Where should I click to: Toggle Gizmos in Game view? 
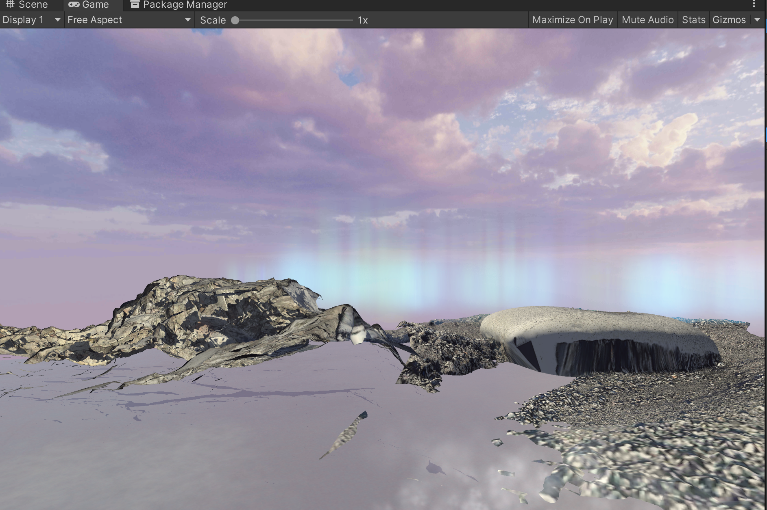(729, 20)
